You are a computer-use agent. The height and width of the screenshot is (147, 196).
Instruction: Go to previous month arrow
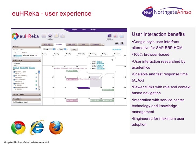[x=43, y=49]
